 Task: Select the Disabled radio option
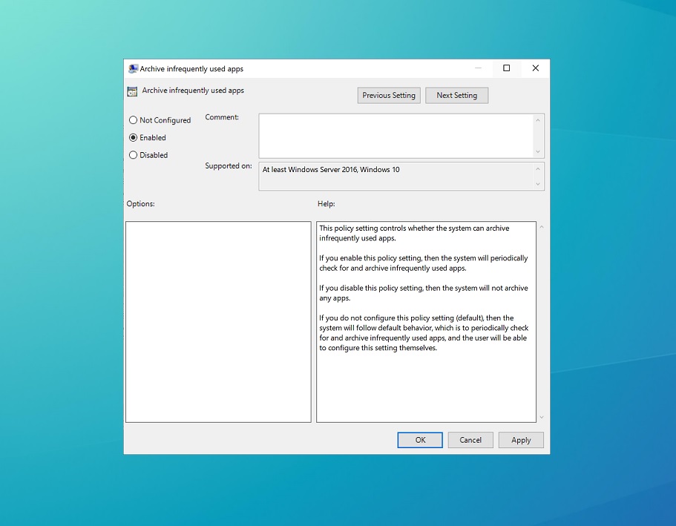point(134,156)
